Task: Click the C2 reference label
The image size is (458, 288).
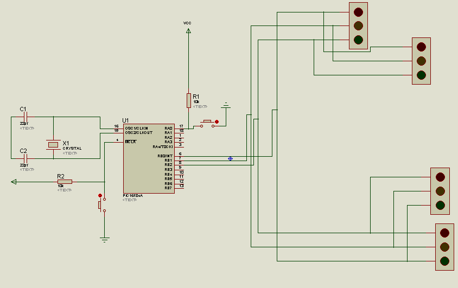Action: pyautogui.click(x=23, y=151)
